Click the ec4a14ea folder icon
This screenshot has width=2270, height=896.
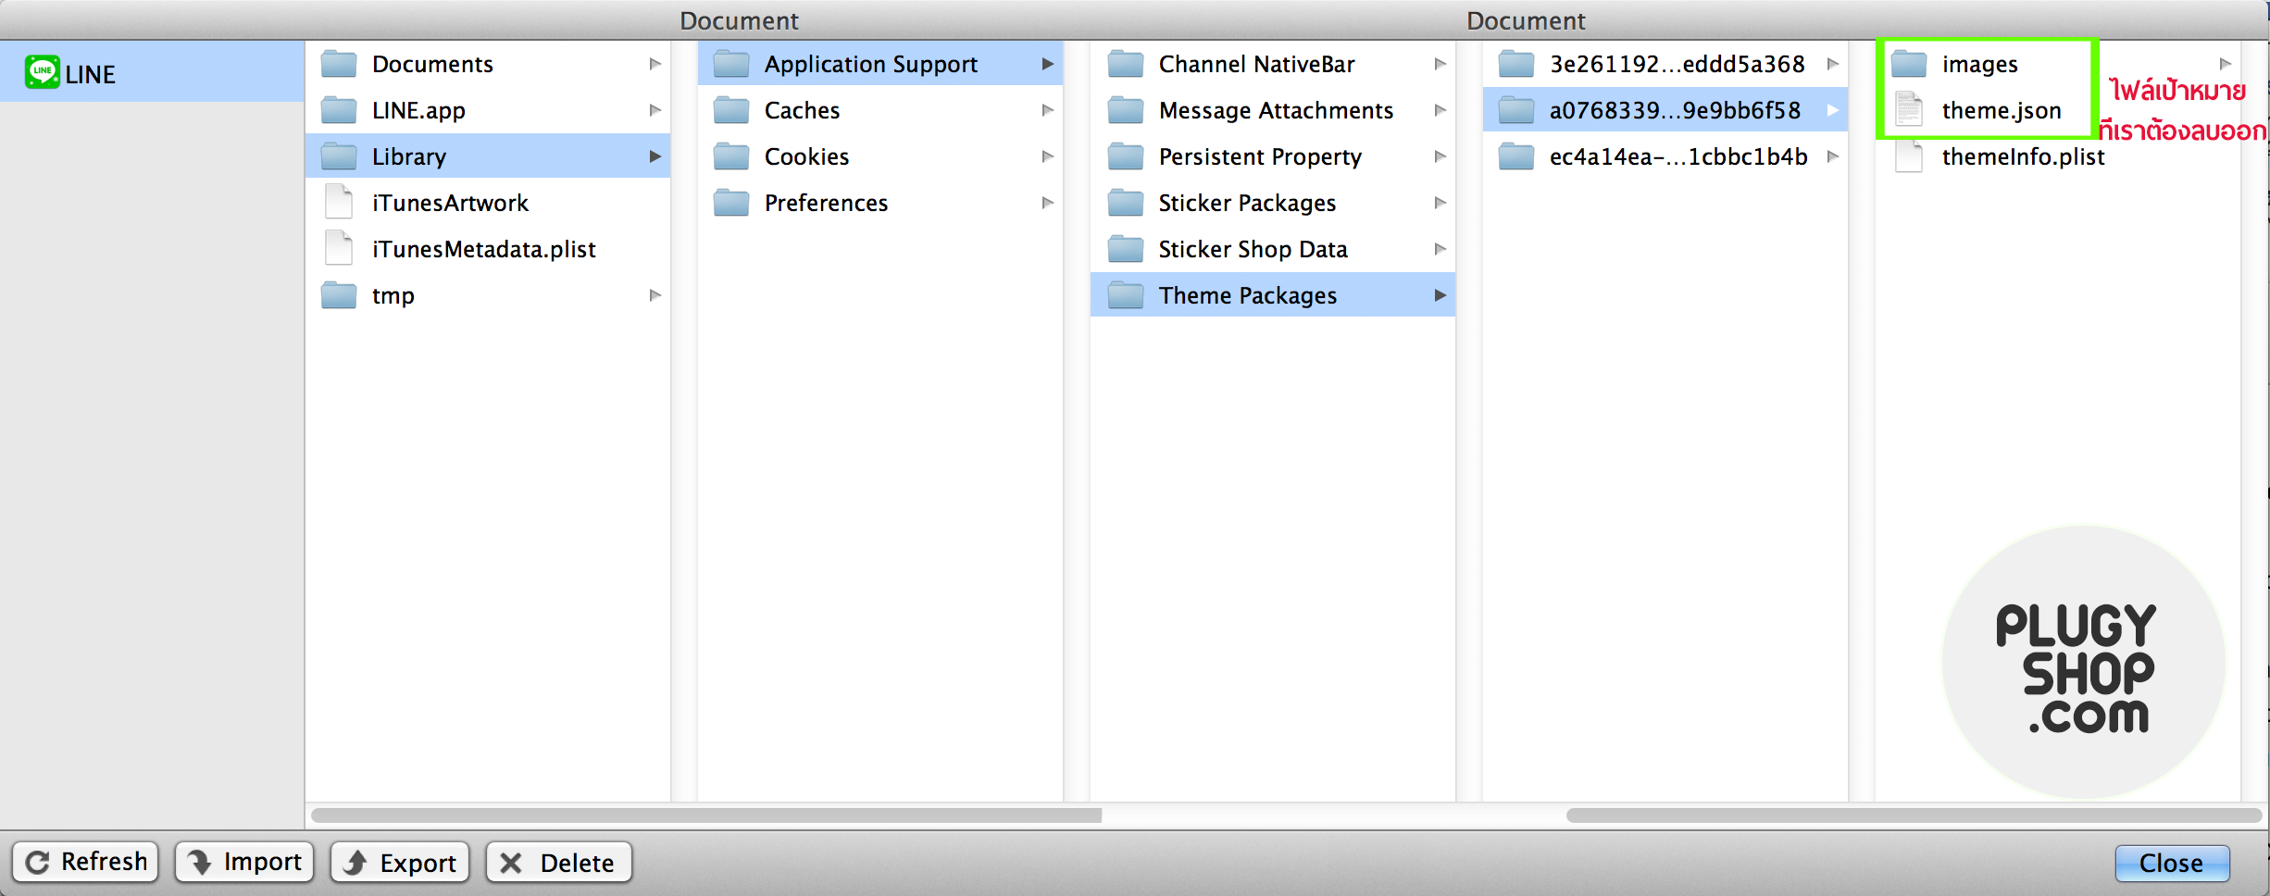(x=1516, y=156)
